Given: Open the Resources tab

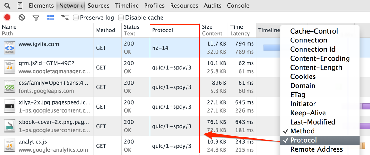Looking at the screenshot, I should [185, 6].
